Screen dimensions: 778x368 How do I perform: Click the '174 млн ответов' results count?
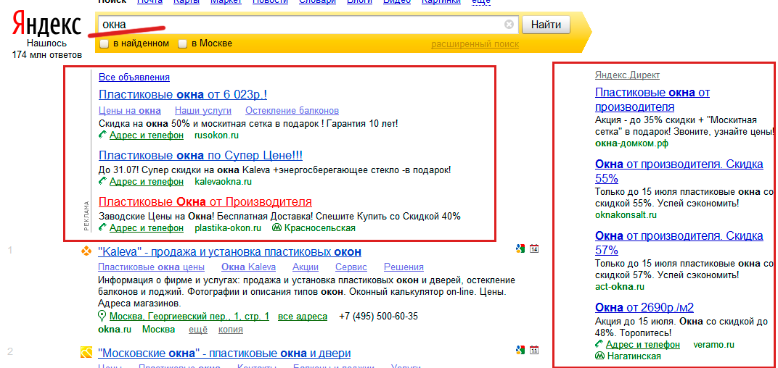tap(47, 54)
